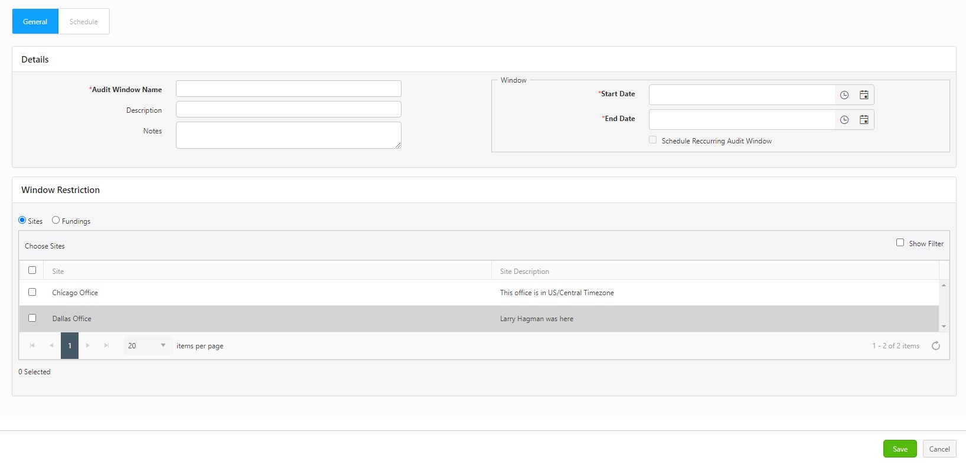Screen dimensions: 966x464
Task: Sort by the Site Description column header
Action: coord(524,272)
